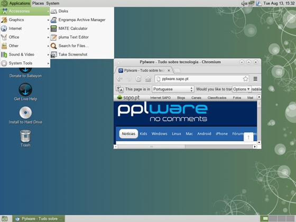Image resolution: width=296 pixels, height=222 pixels.
Task: Click the sapo.pt logo link
Action: tap(128, 97)
